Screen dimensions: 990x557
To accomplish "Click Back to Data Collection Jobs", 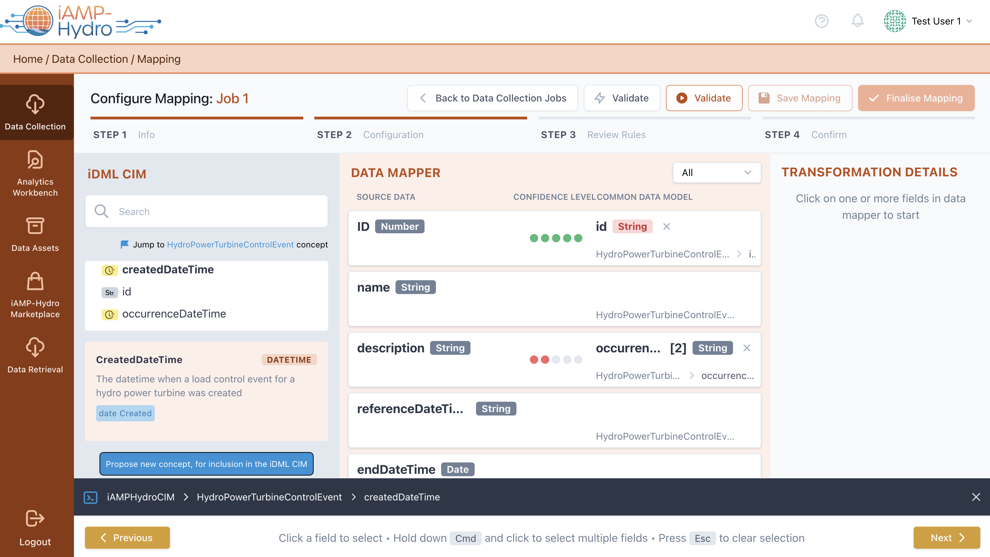I will [x=492, y=98].
